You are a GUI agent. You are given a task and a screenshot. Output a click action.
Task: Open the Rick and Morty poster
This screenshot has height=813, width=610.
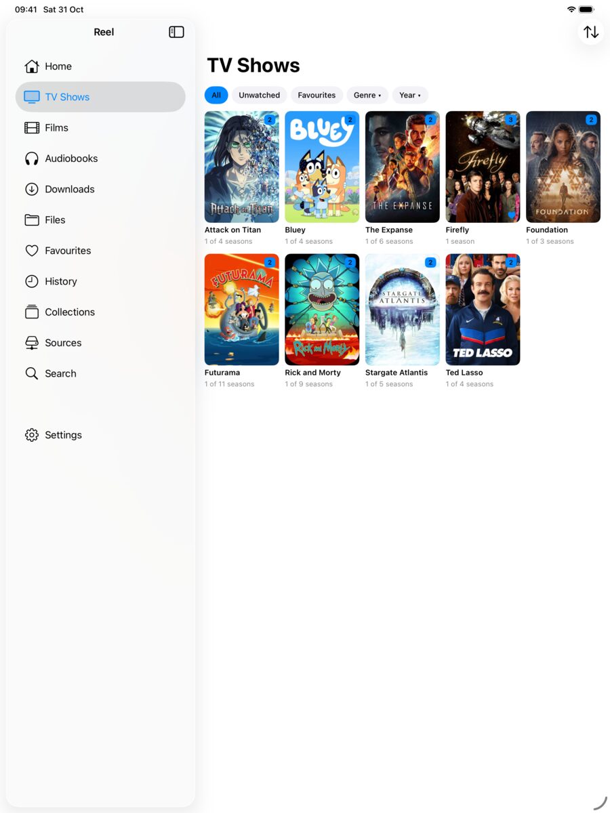322,310
